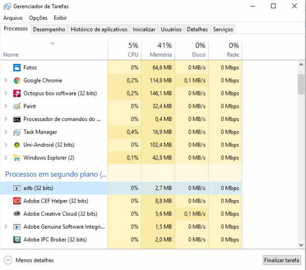Image resolution: width=306 pixels, height=270 pixels.
Task: Switch to the Serviços tab
Action: pyautogui.click(x=223, y=30)
